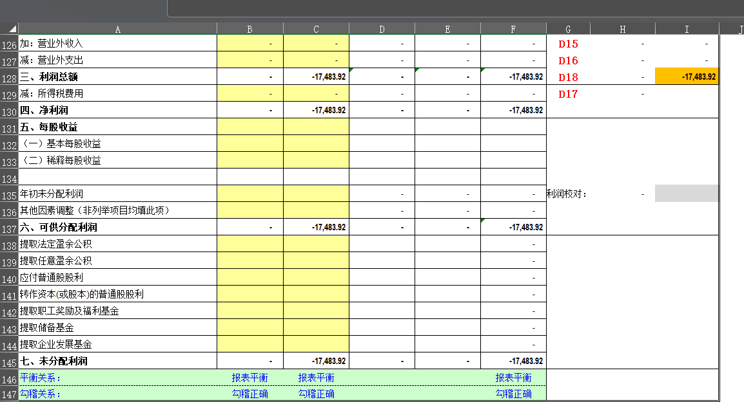
Task: Select column H header
Action: tap(623, 29)
